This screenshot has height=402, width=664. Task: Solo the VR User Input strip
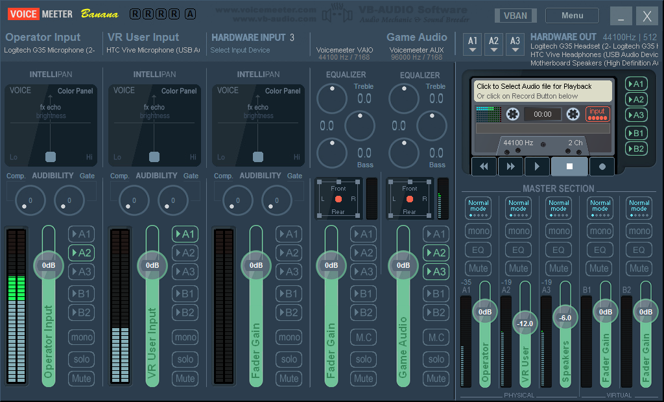pyautogui.click(x=185, y=359)
